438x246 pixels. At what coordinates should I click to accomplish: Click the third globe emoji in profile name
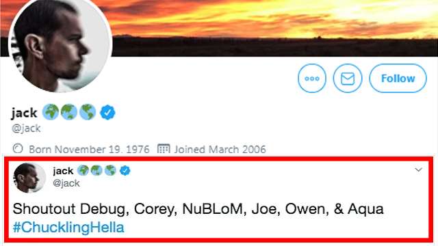click(x=88, y=112)
